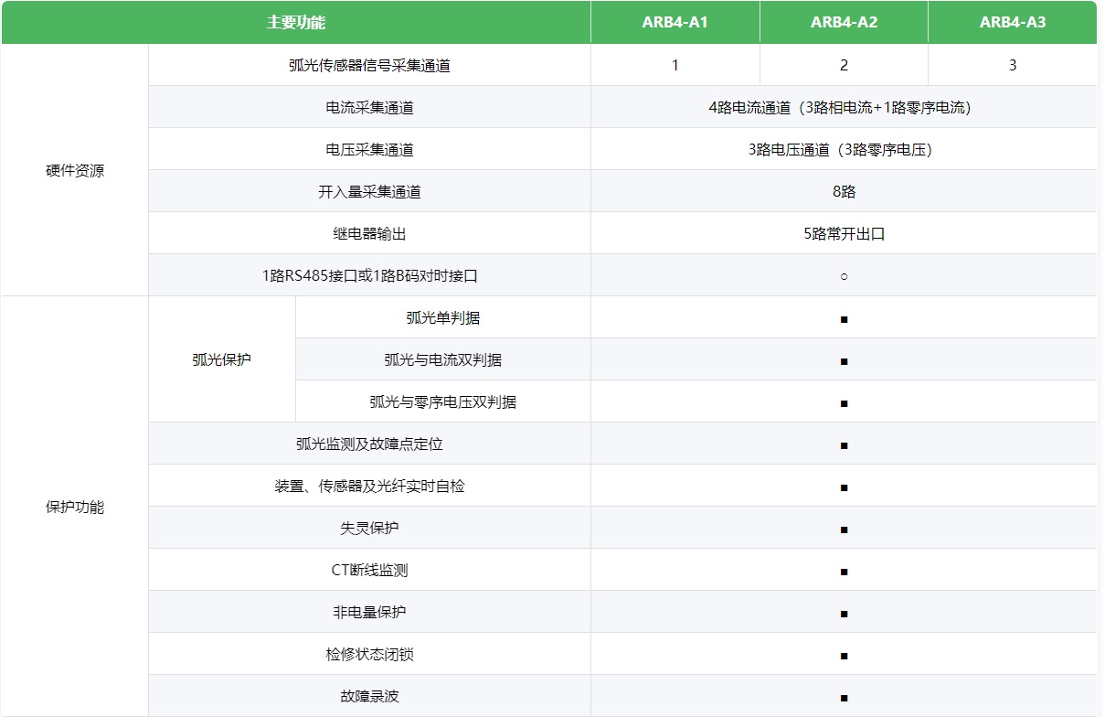Click the ARB4-A3 column header
Screen dimensions: 1105x717
tap(1012, 22)
